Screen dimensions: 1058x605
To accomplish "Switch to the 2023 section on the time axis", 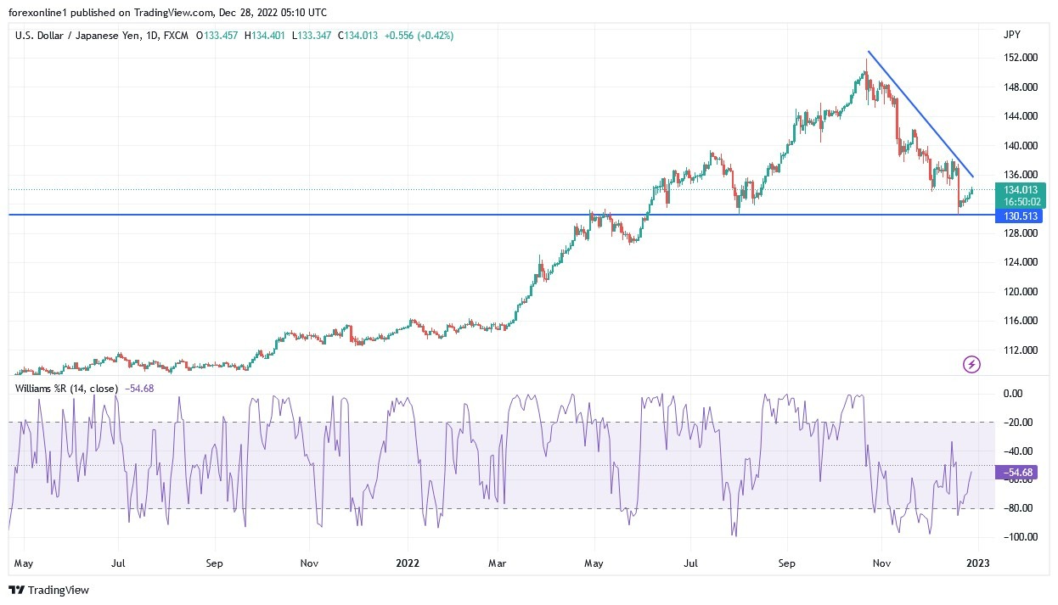I will (978, 563).
